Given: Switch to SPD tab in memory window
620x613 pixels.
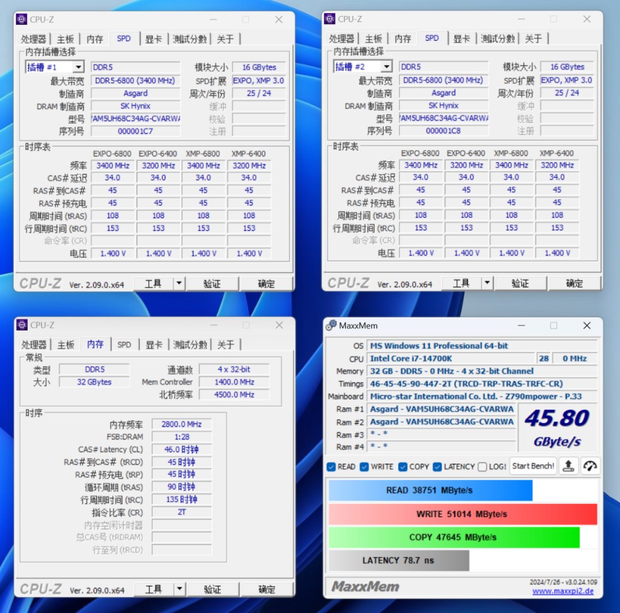Looking at the screenshot, I should pos(124,344).
